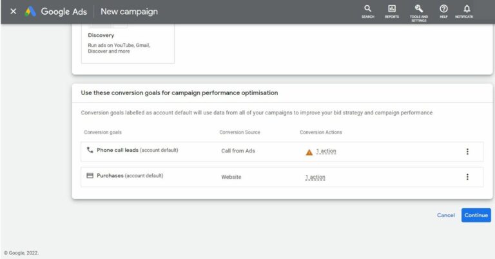Open three-dot menu for Purchases row
The width and height of the screenshot is (495, 259).
pos(467,177)
